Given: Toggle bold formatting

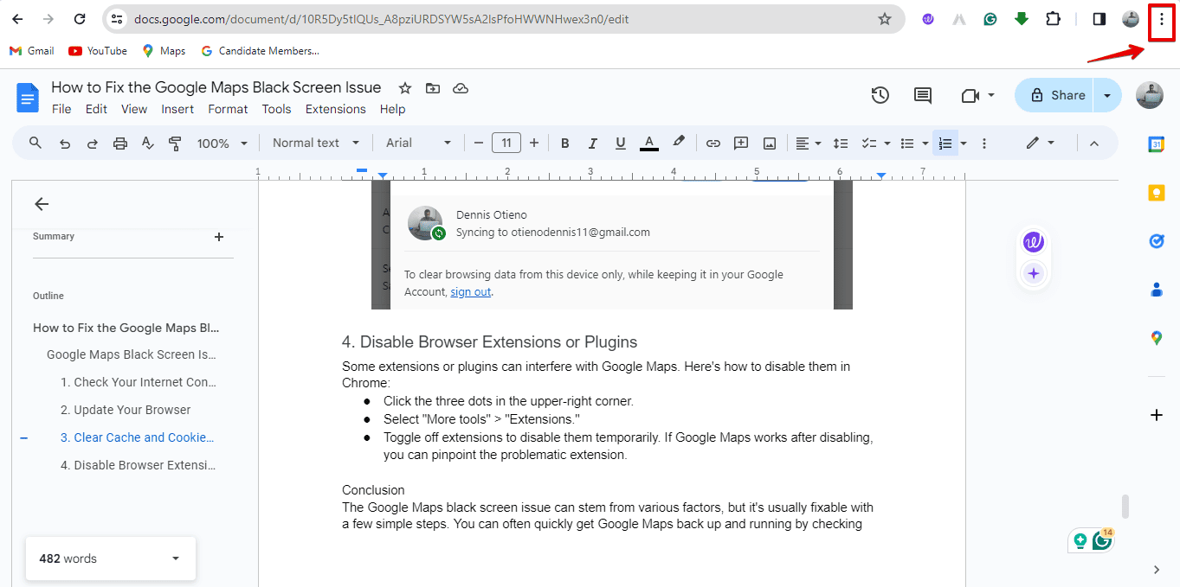Looking at the screenshot, I should 564,144.
